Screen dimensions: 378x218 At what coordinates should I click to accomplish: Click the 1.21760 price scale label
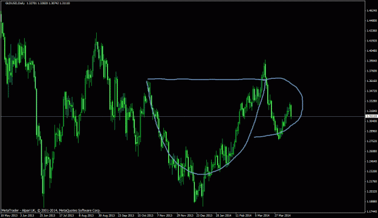coord(371,181)
